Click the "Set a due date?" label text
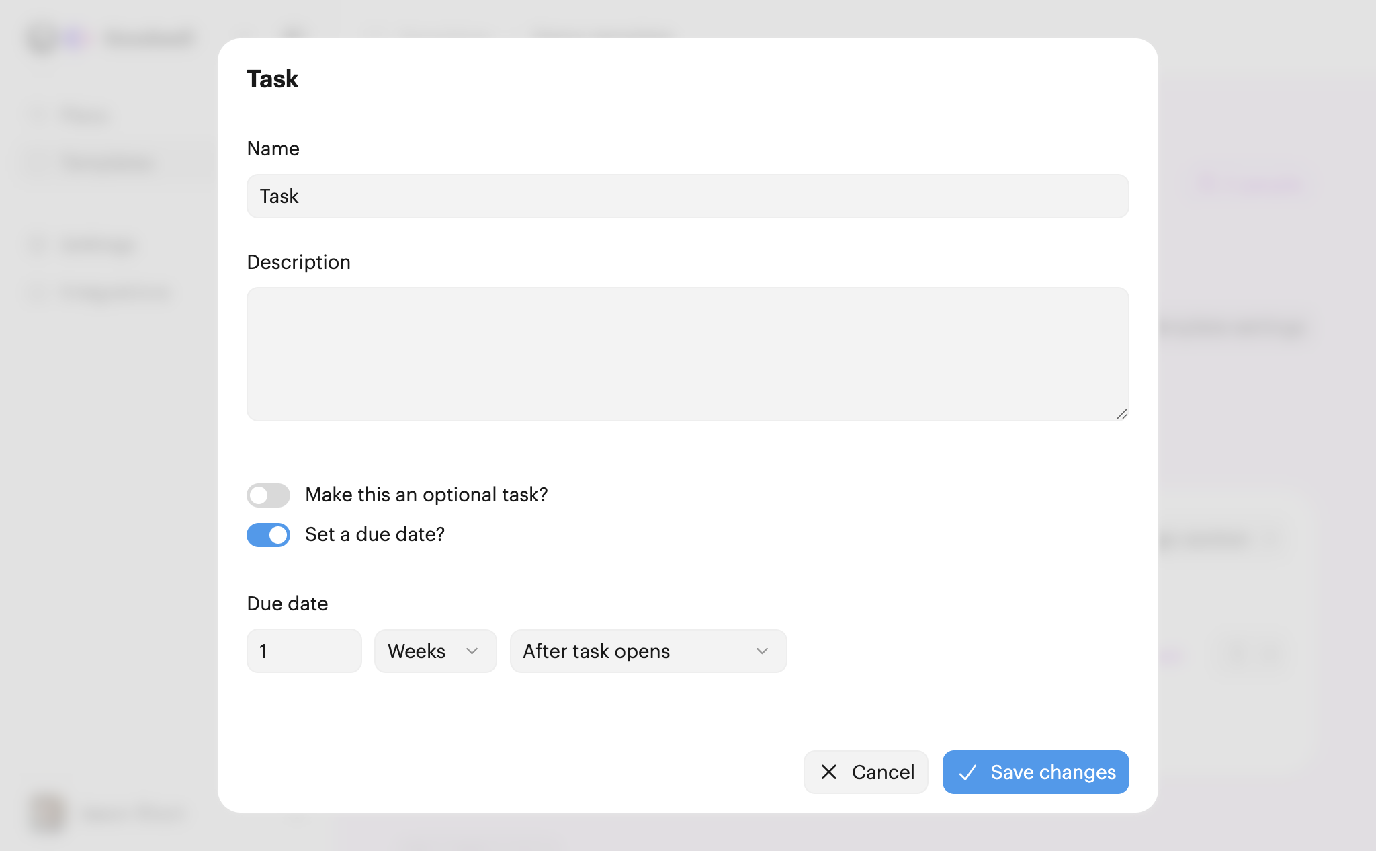1376x851 pixels. pyautogui.click(x=374, y=534)
